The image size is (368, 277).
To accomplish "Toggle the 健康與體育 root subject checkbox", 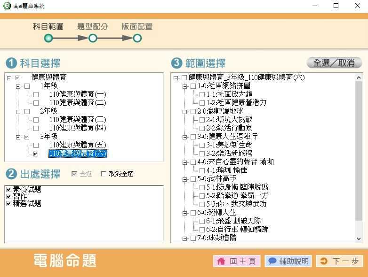I will click(18, 78).
